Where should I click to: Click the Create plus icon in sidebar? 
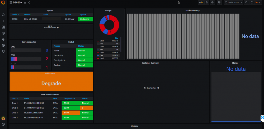3,21
